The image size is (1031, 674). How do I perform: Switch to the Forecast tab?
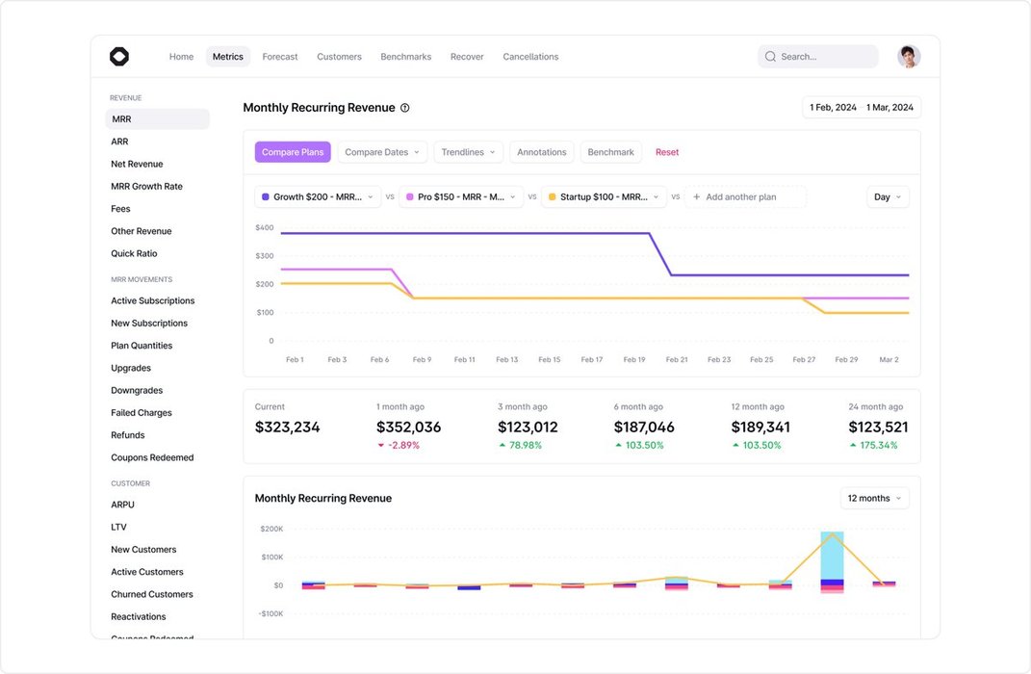(x=280, y=57)
